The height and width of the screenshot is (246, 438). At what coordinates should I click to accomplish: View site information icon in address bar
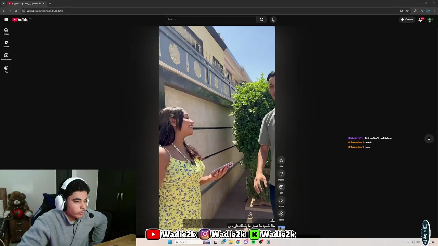pyautogui.click(x=23, y=11)
